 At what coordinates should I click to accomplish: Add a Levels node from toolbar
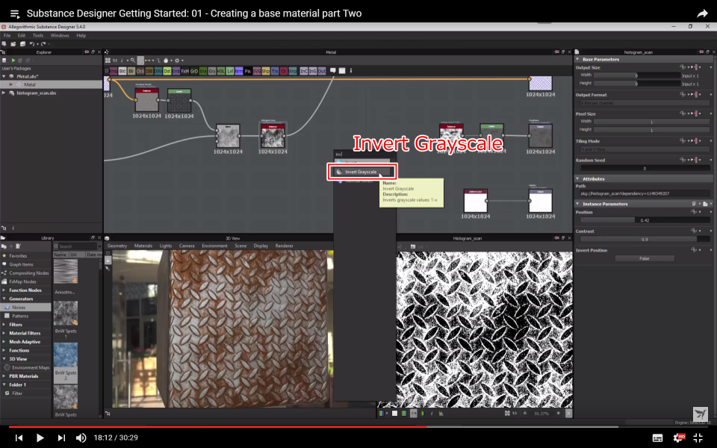229,71
